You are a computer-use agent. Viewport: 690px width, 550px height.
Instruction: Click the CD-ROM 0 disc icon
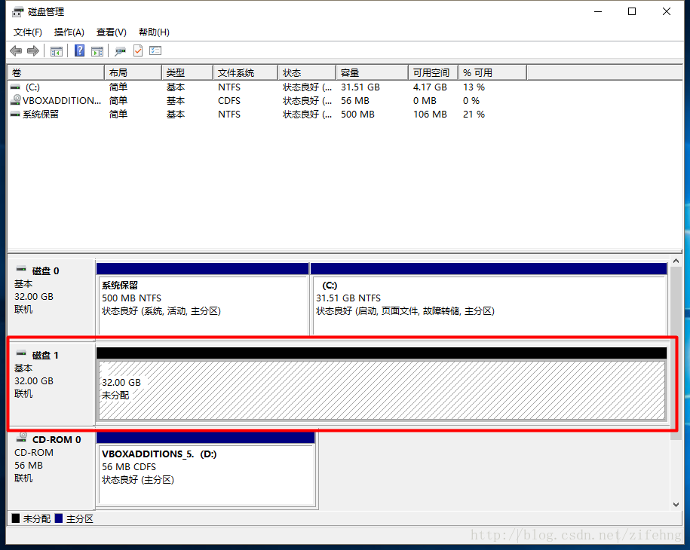22,437
